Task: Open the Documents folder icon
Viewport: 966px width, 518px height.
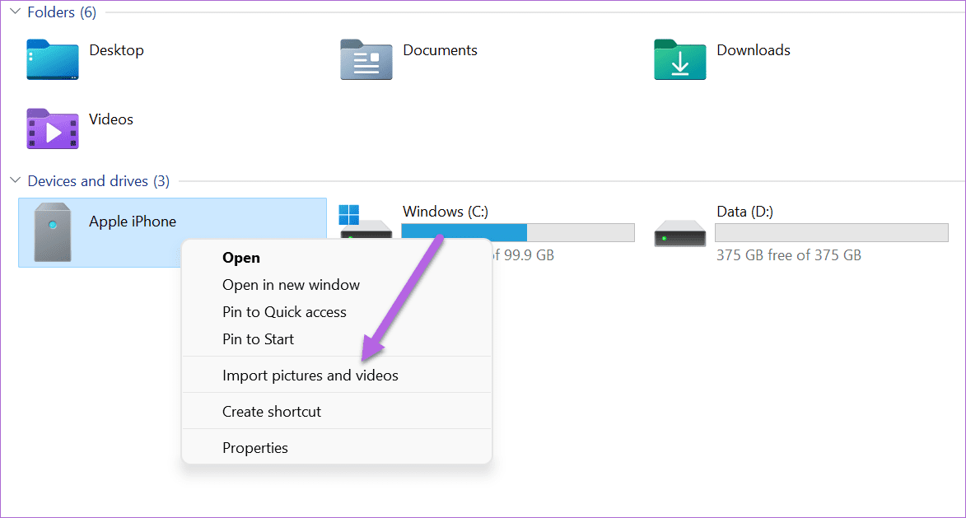Action: coord(366,60)
